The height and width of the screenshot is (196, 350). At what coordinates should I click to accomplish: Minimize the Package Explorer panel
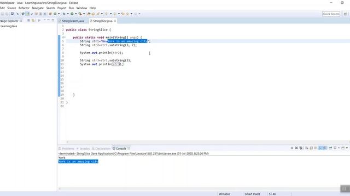pyautogui.click(x=48, y=20)
